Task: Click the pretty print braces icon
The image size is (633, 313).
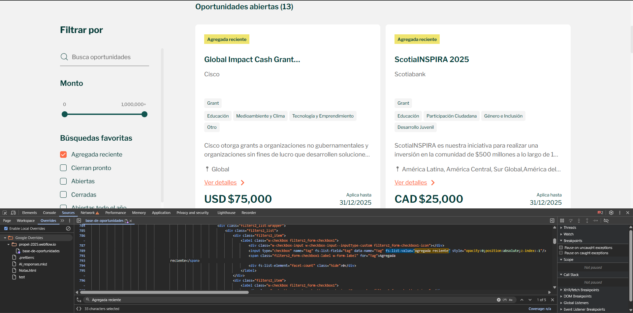Action: pos(79,309)
